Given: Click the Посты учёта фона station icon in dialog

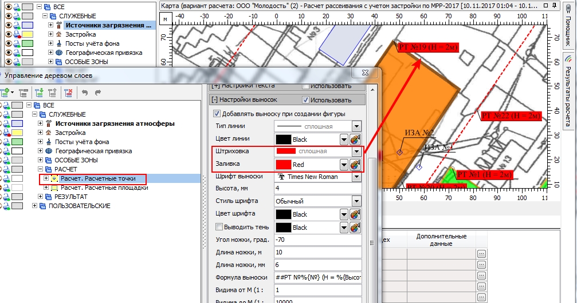Looking at the screenshot, I should [49, 142].
